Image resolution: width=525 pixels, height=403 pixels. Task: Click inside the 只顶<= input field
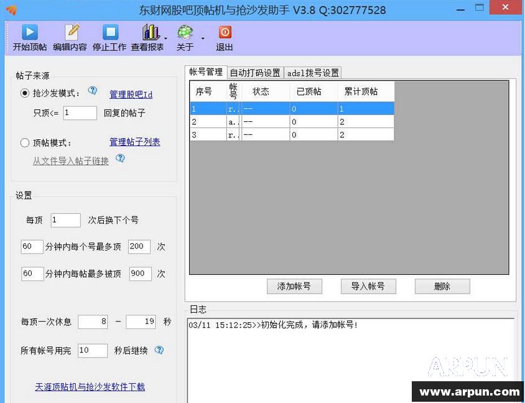coord(80,114)
